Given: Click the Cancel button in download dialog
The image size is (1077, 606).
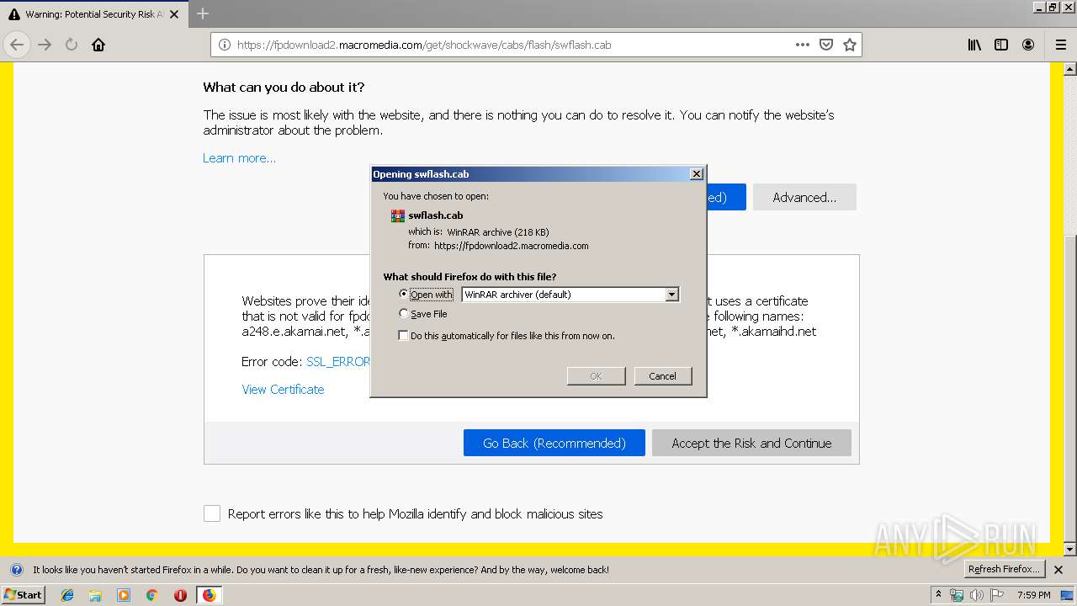Looking at the screenshot, I should coord(663,376).
